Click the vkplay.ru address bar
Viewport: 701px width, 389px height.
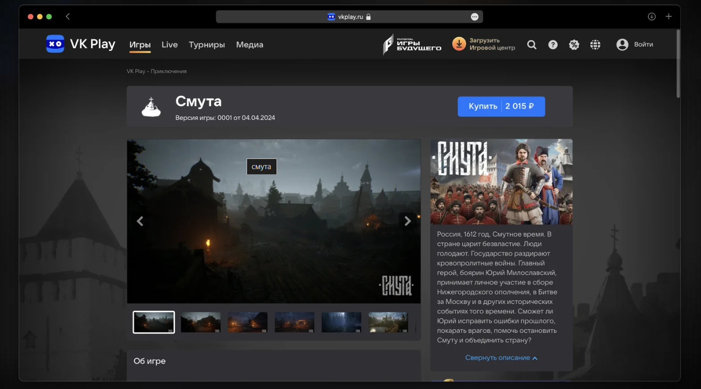pyautogui.click(x=350, y=16)
